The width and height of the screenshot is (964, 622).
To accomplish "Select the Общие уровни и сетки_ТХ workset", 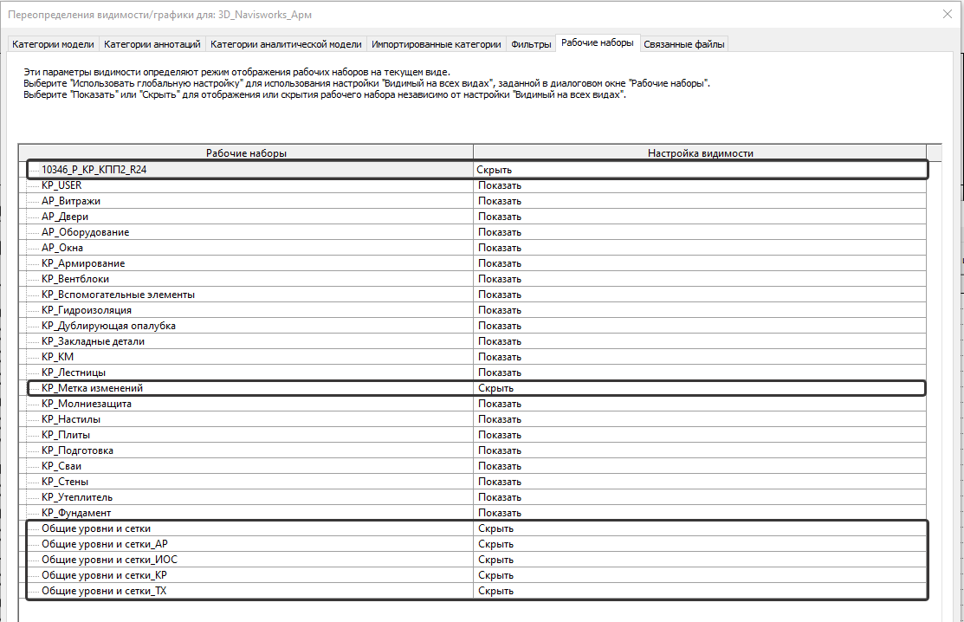I will (104, 591).
